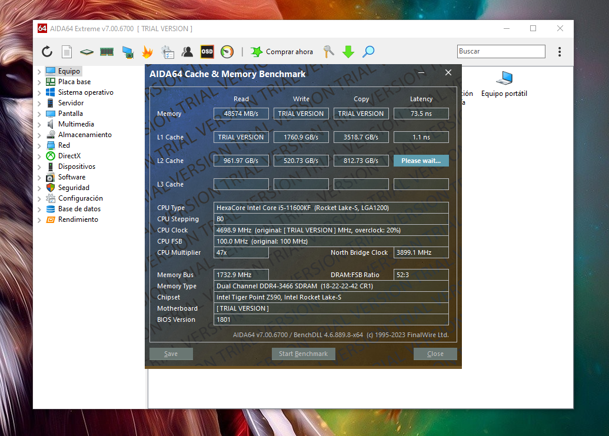Click the magnifying glass search icon
Image resolution: width=609 pixels, height=436 pixels.
368,52
